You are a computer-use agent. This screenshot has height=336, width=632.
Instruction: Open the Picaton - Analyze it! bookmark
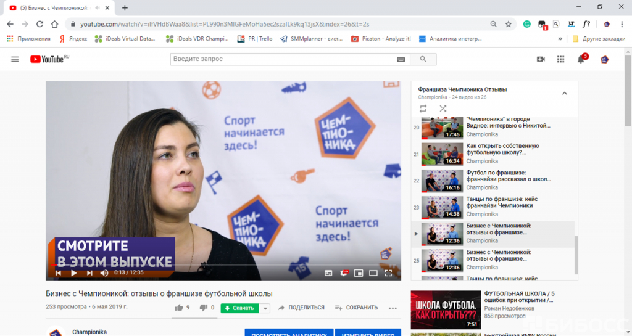(381, 39)
